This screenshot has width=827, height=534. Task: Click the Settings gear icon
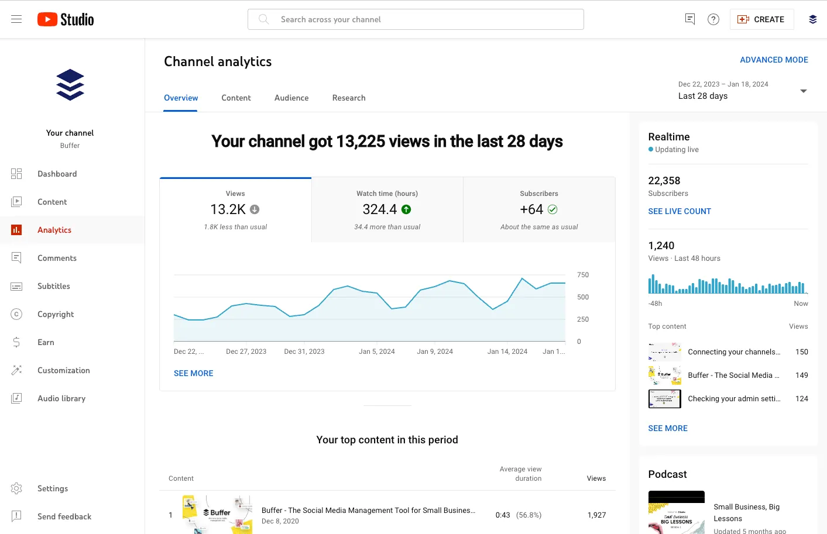(x=16, y=488)
